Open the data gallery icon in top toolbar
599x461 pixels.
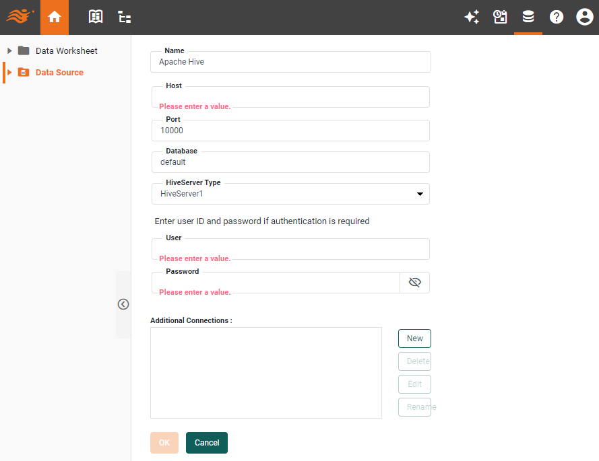coord(500,17)
